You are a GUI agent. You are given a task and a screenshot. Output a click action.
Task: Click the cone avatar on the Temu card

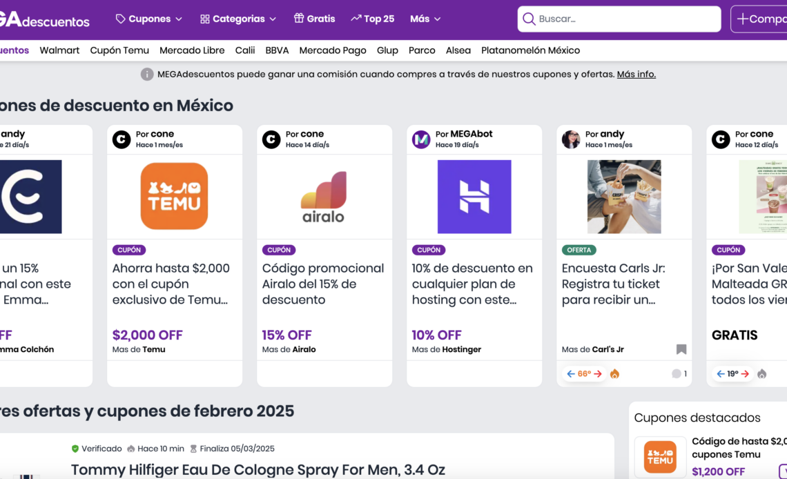[x=122, y=139]
